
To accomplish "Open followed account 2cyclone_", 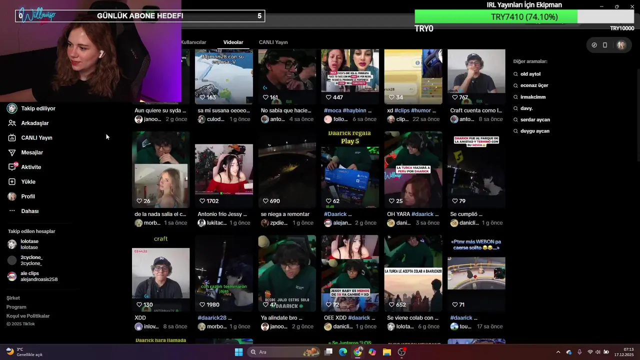I will click(x=25, y=260).
